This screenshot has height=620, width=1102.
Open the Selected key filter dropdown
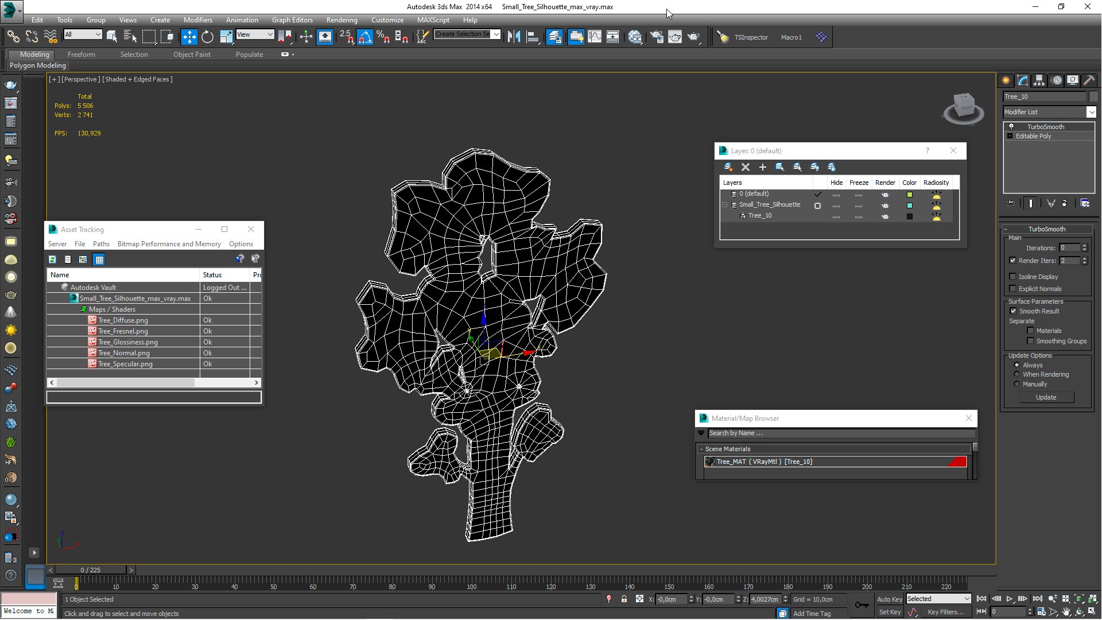(938, 599)
